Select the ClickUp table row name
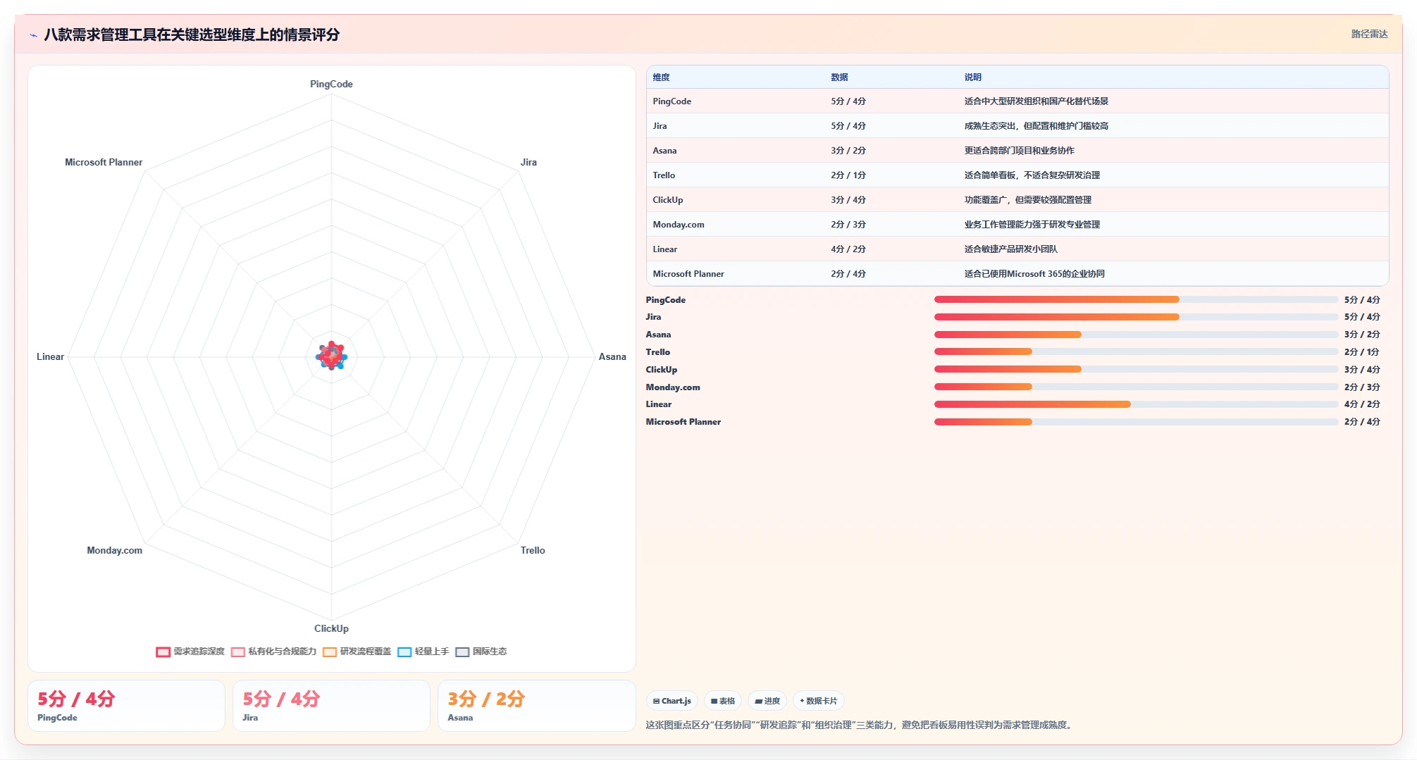The height and width of the screenshot is (760, 1417). click(668, 200)
